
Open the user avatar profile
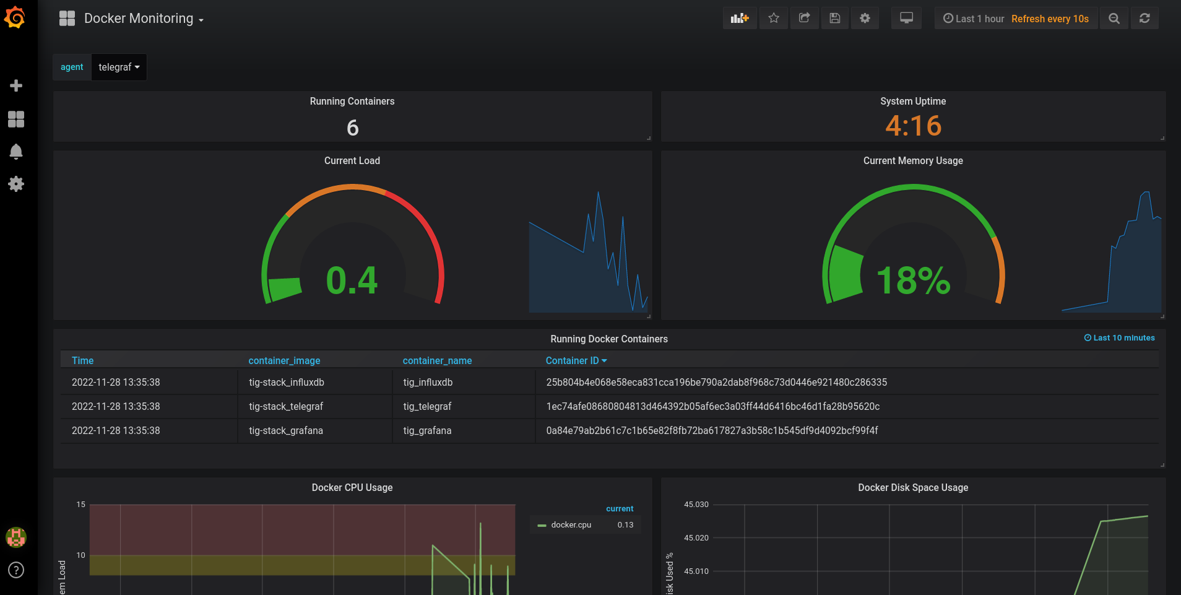(16, 537)
